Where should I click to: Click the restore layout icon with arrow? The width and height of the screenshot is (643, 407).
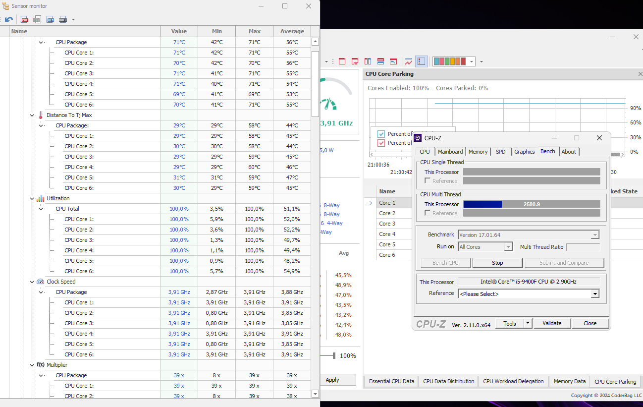click(393, 61)
